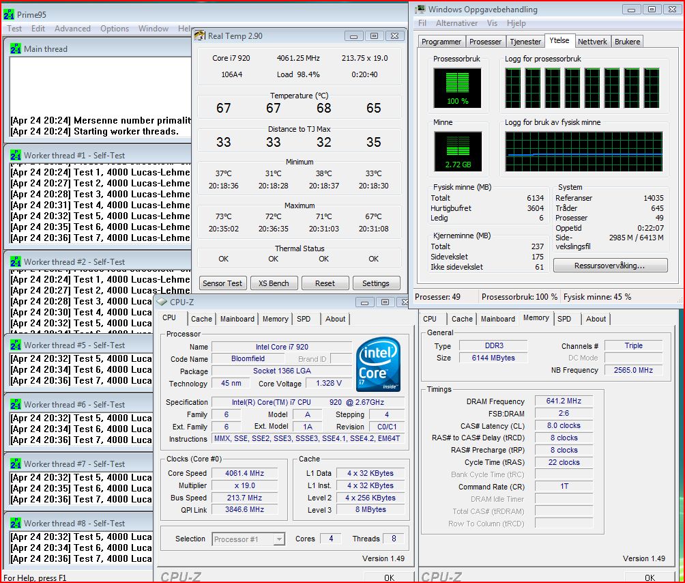Image resolution: width=685 pixels, height=583 pixels.
Task: Click the 4061.25 MHz reading in Real Temp
Action: 298,58
